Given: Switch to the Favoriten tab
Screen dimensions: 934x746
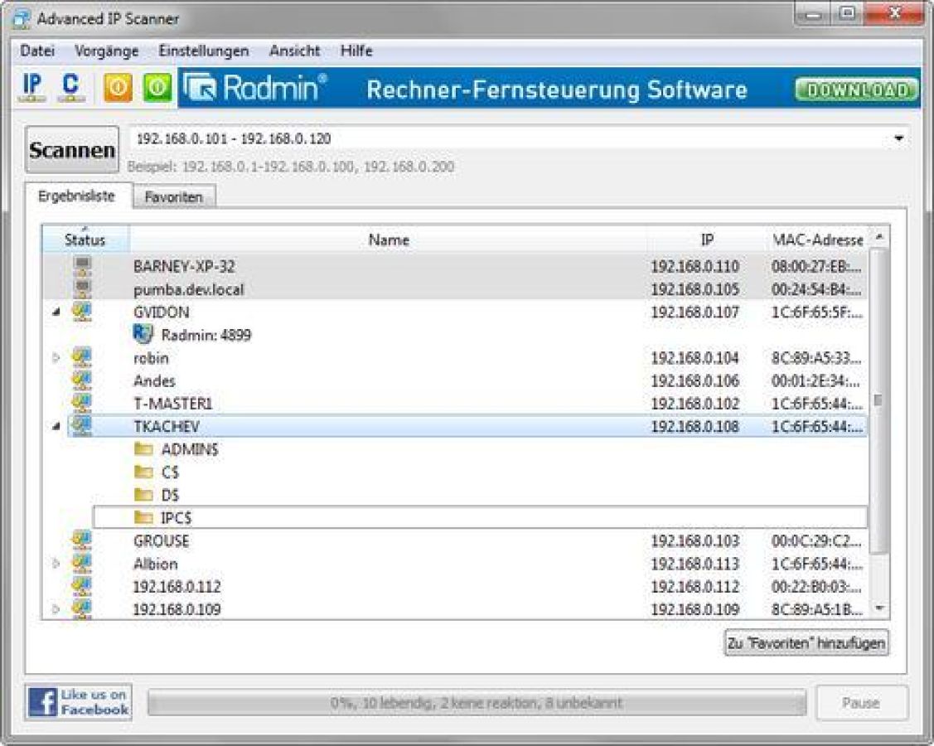Looking at the screenshot, I should click(x=173, y=196).
